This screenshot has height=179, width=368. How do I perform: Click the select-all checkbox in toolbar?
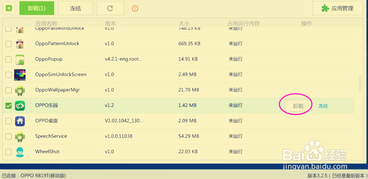[x=9, y=8]
